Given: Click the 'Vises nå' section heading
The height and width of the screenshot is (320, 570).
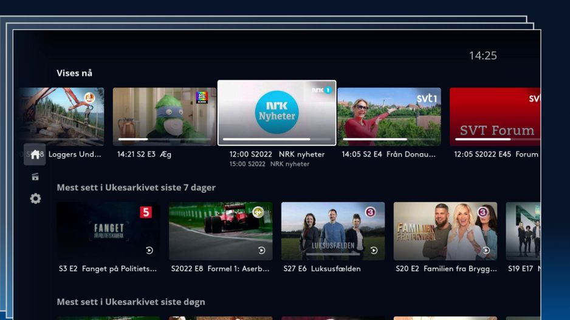Looking at the screenshot, I should (x=74, y=73).
